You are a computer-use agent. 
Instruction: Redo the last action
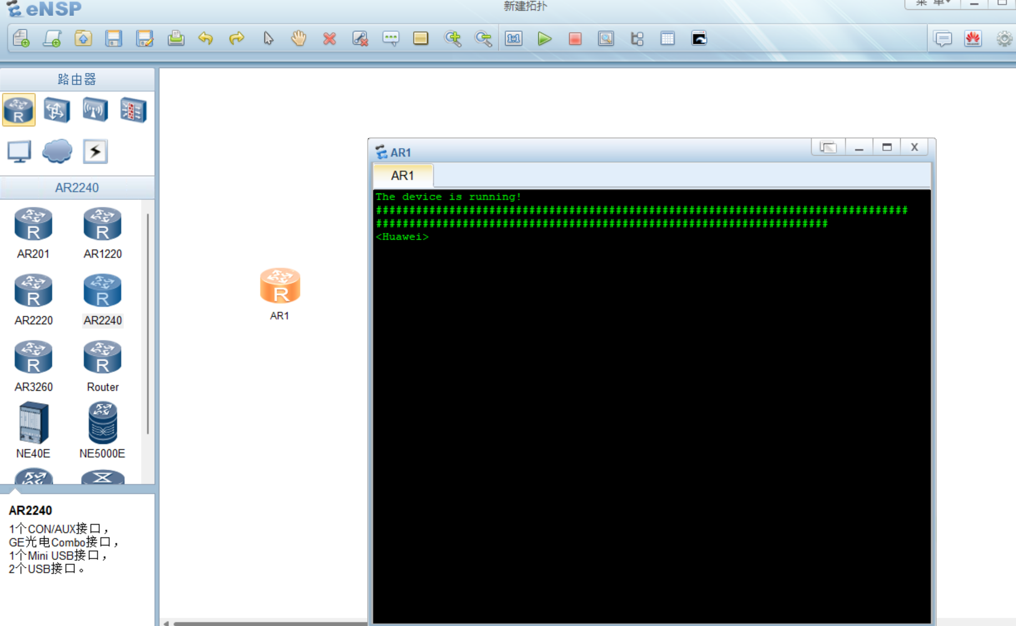point(237,39)
